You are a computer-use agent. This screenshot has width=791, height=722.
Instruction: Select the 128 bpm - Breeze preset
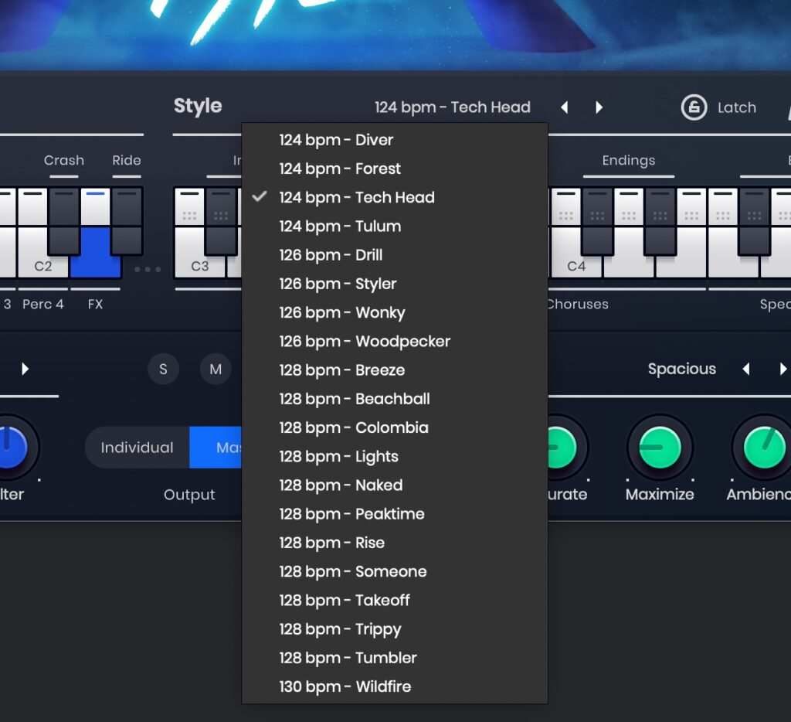[x=342, y=370]
